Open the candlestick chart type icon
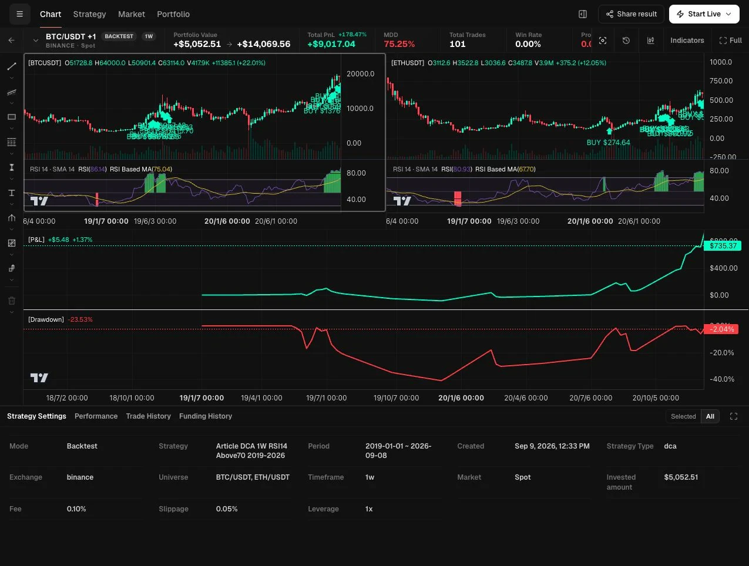The height and width of the screenshot is (566, 749). [x=651, y=41]
